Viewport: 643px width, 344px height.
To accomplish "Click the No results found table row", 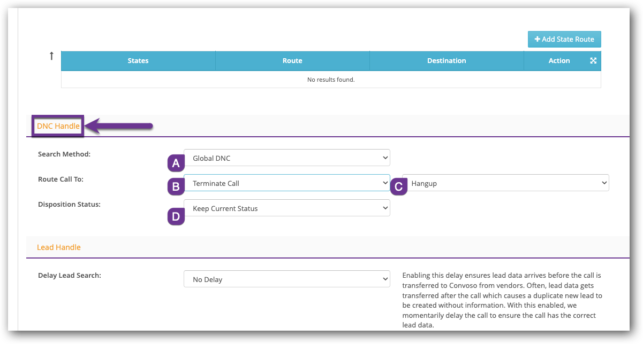I will pos(331,80).
